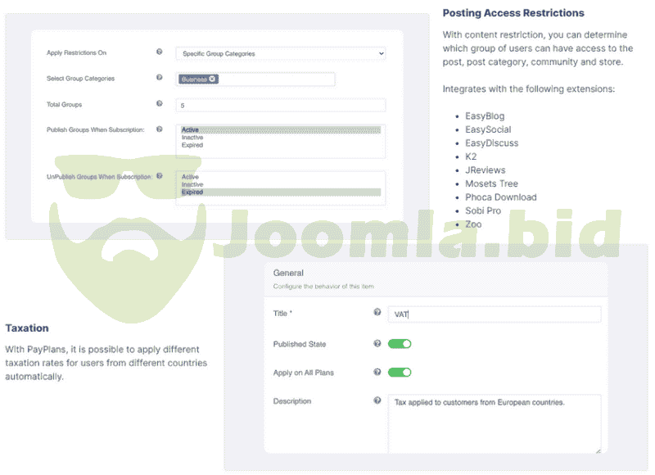Click help icon next to Title field
655x475 pixels.
tap(377, 313)
